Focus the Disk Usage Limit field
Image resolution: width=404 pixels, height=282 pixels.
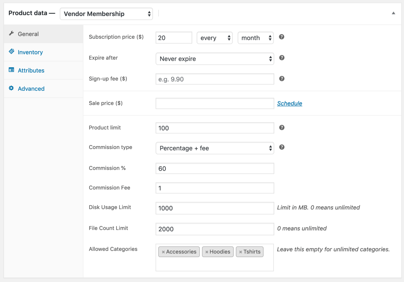coord(215,208)
